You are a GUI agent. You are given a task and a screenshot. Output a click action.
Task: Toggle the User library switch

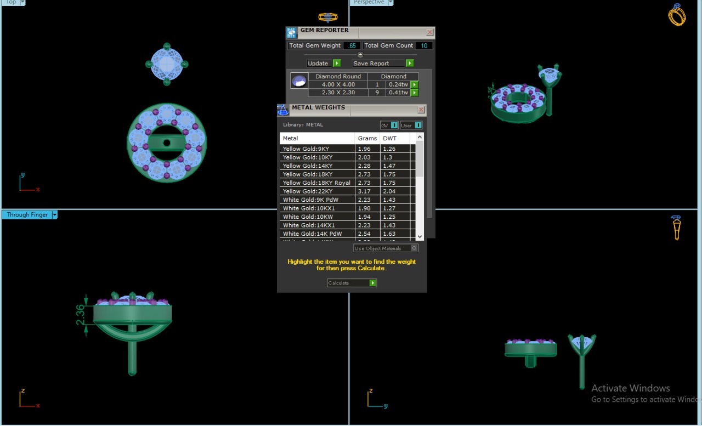coord(418,126)
